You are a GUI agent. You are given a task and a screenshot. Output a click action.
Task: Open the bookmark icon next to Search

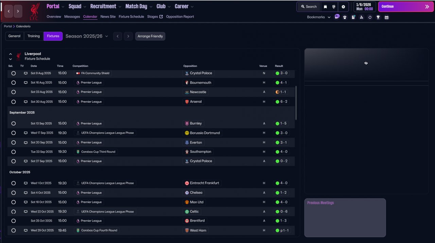[325, 6]
